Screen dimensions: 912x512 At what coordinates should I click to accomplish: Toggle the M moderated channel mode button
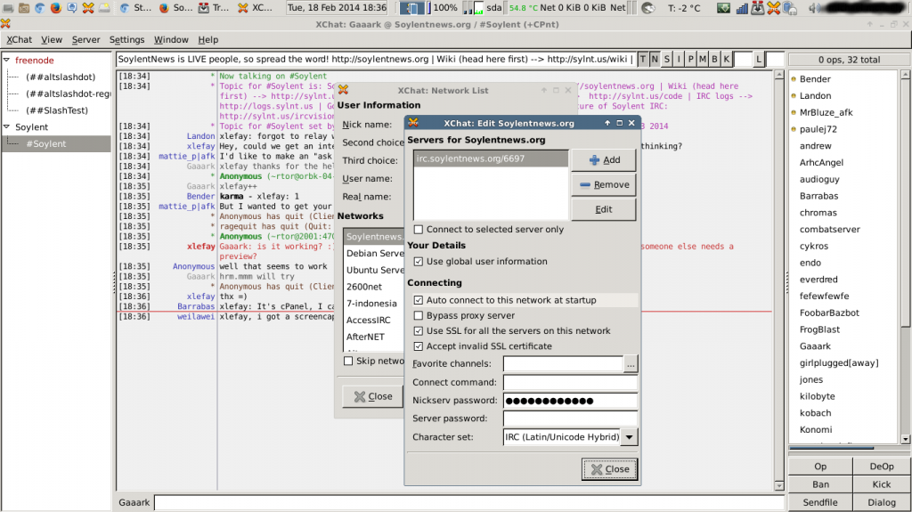tap(702, 60)
